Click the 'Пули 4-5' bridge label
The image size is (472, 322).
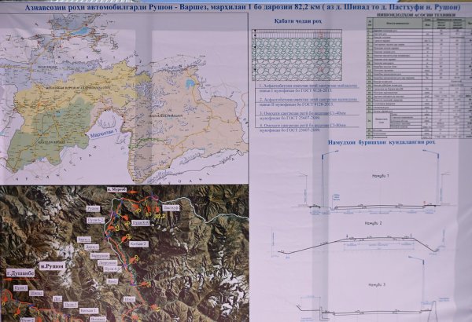tap(112, 269)
